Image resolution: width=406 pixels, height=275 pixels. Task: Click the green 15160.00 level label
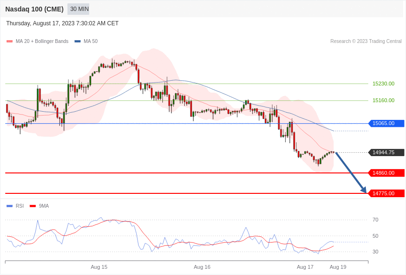coord(383,100)
